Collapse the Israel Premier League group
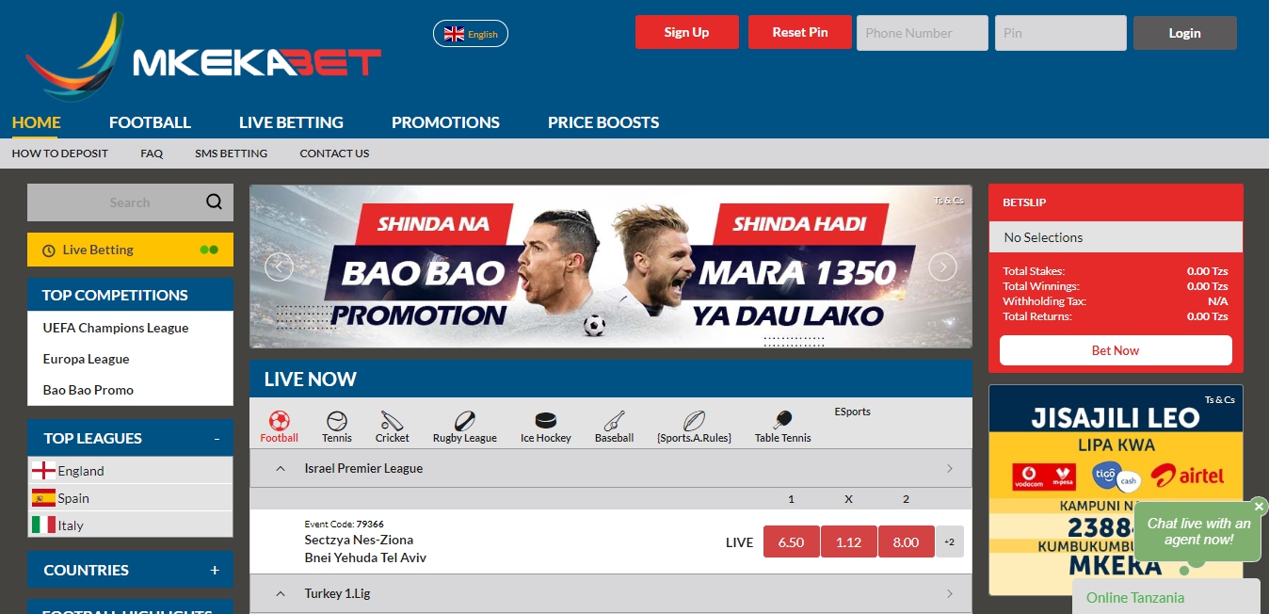1269x614 pixels. tap(281, 468)
